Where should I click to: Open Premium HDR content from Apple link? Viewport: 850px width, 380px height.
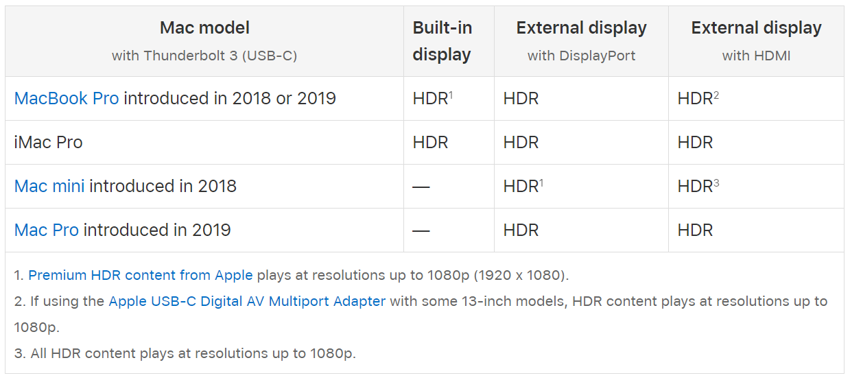[x=141, y=275]
